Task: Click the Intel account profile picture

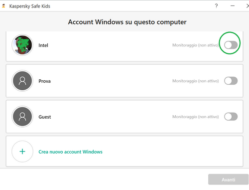Action: point(22,45)
